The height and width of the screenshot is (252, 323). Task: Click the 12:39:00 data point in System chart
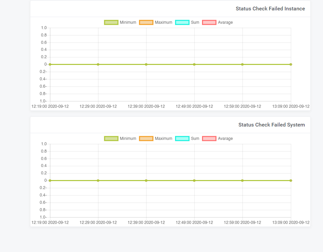[x=146, y=181]
